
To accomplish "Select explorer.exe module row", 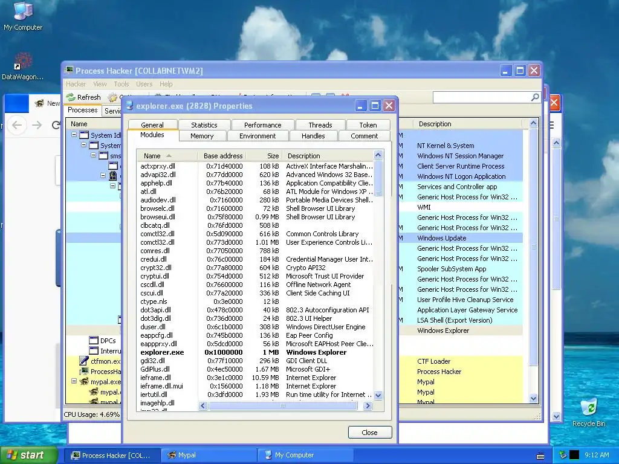I will point(255,352).
